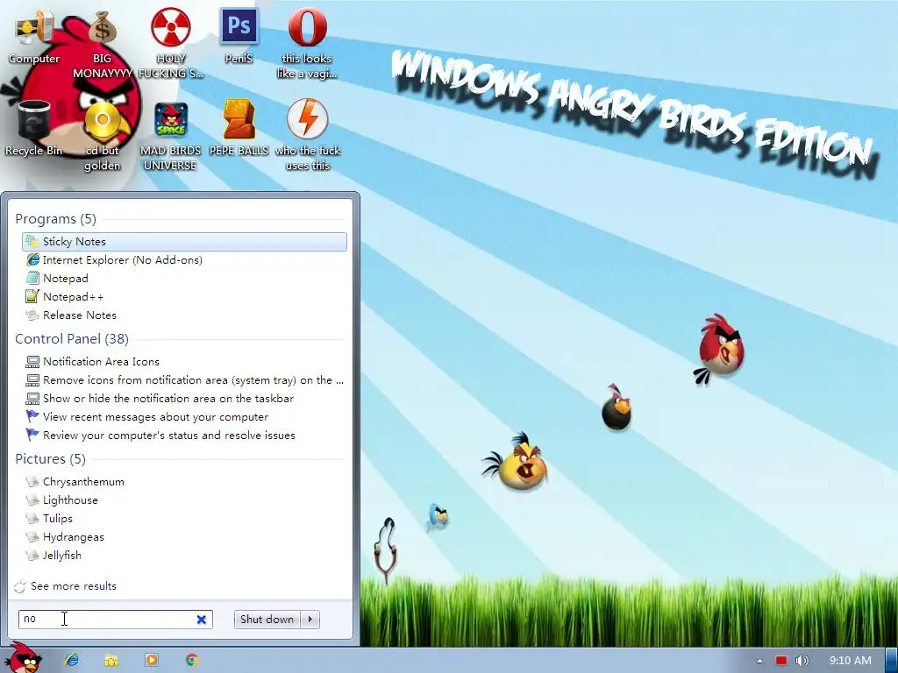Click the Notepad result icon

tap(32, 278)
